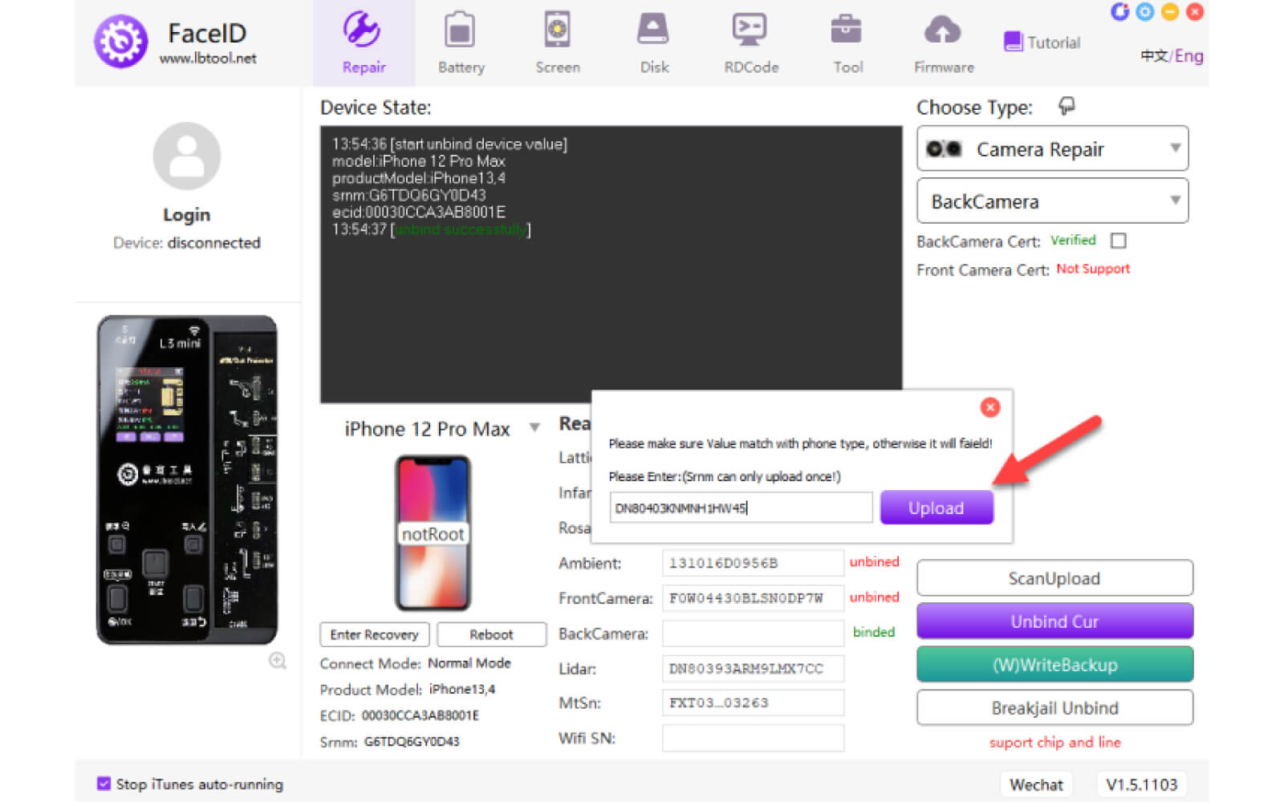Click the V1.5.1103 version label

[1141, 784]
